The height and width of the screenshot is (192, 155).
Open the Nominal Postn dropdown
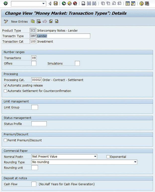95,157
